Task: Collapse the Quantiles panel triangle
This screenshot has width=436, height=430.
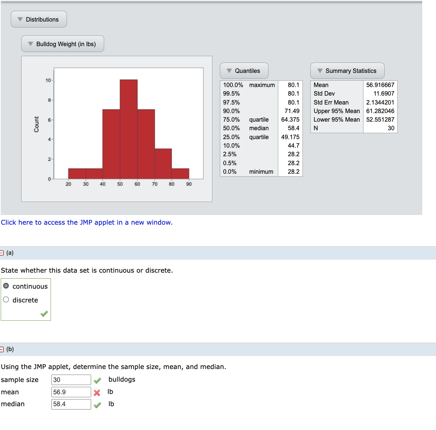Action: (230, 70)
